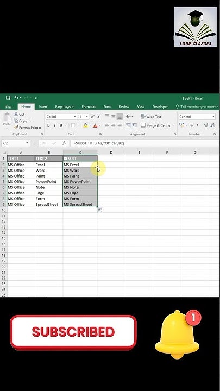
Task: Open the Alignment dialog launcher
Action: (x=175, y=134)
